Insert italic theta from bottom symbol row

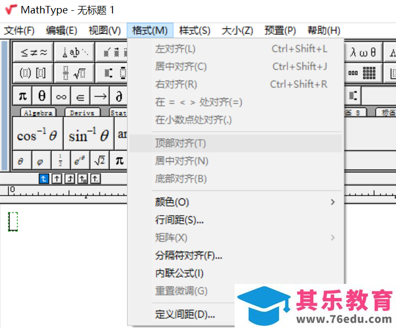(x=22, y=160)
